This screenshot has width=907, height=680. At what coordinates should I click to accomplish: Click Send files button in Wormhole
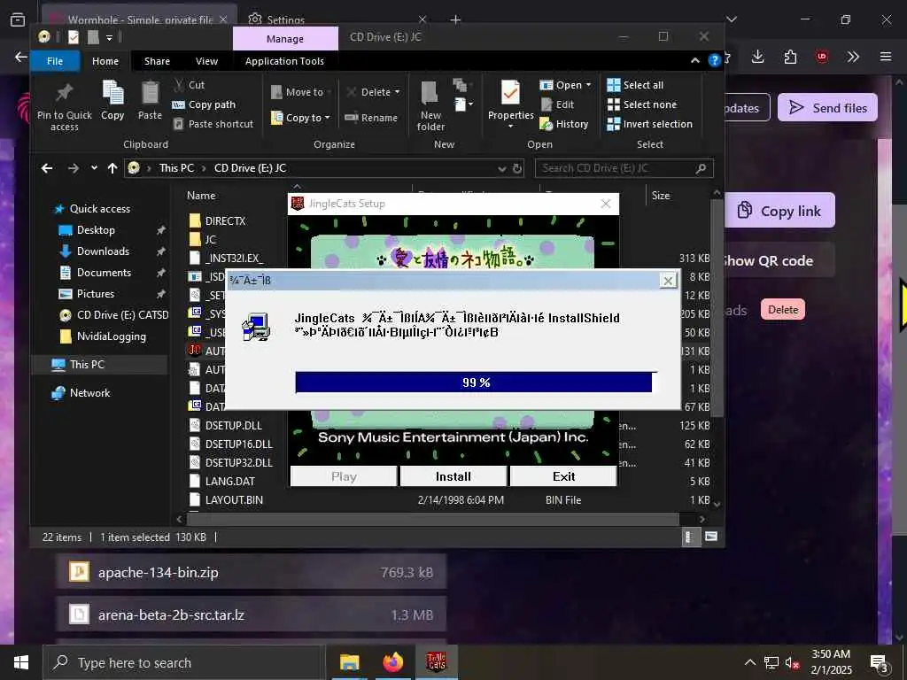click(827, 107)
